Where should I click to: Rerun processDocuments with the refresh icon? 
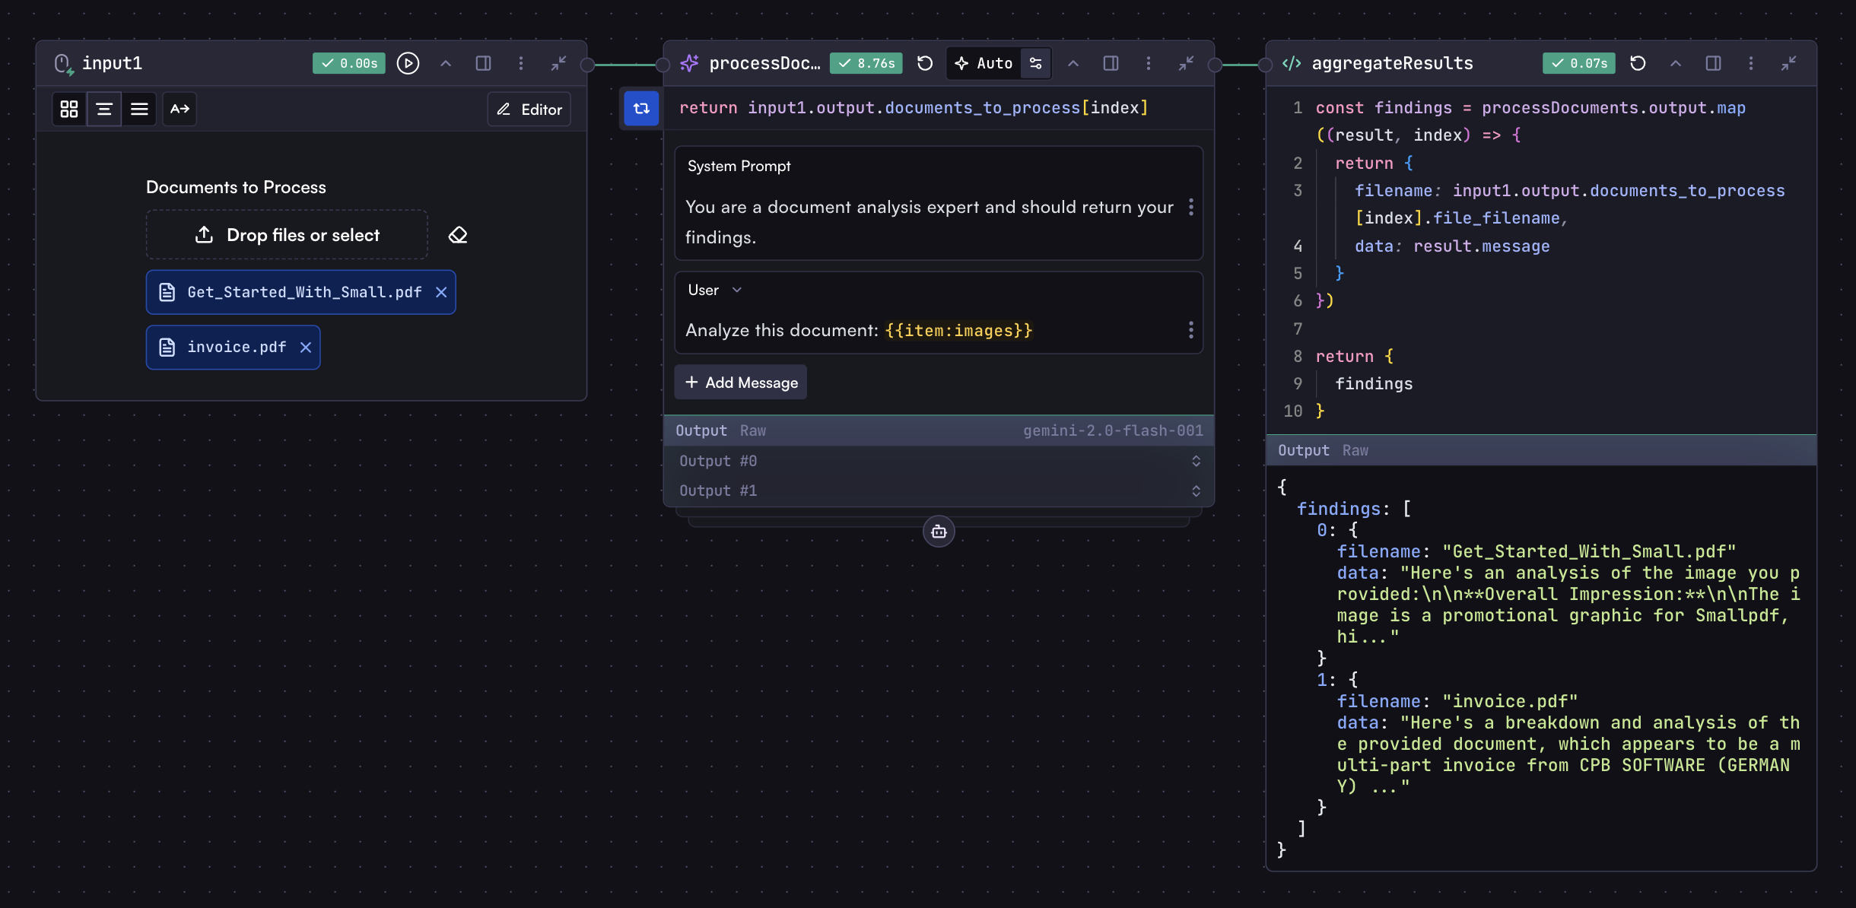pos(925,63)
